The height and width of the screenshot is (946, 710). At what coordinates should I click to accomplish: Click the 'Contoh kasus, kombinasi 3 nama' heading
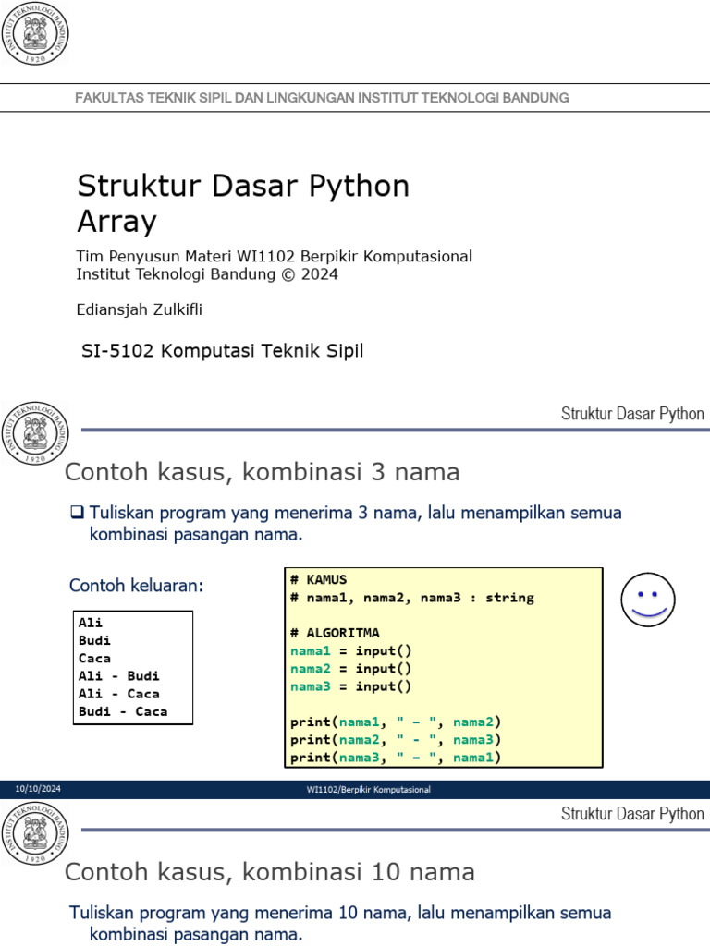[262, 473]
